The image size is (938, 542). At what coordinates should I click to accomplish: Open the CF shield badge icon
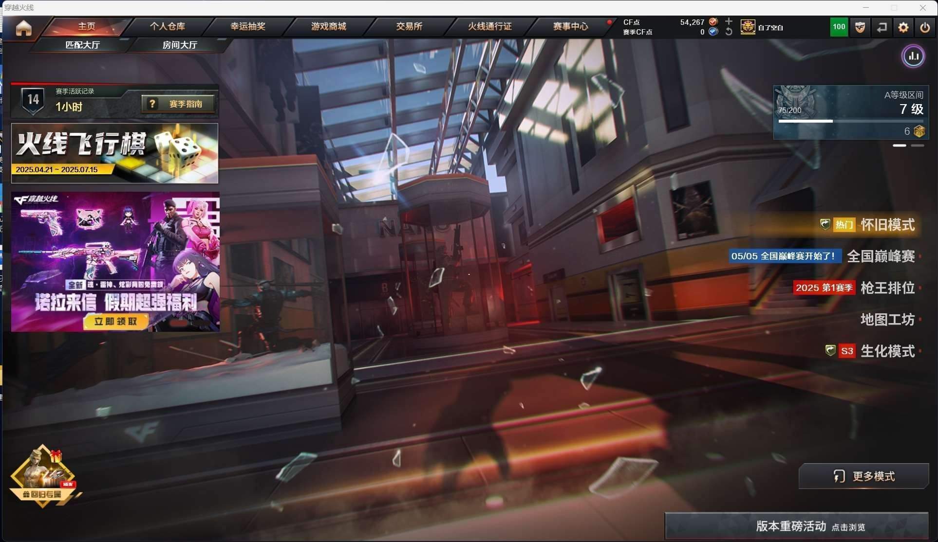860,27
